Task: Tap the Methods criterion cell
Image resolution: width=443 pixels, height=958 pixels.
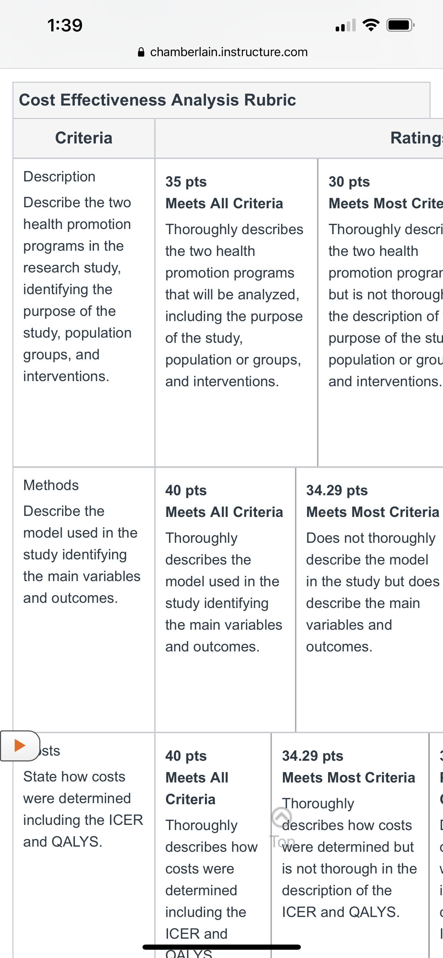Action: (x=84, y=599)
